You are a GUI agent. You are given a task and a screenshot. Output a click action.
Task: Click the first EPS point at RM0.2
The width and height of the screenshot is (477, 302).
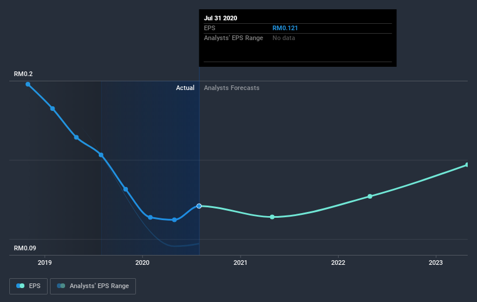tap(28, 84)
